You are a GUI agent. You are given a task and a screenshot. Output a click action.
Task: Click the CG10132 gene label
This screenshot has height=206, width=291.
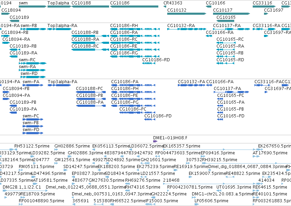177,10
